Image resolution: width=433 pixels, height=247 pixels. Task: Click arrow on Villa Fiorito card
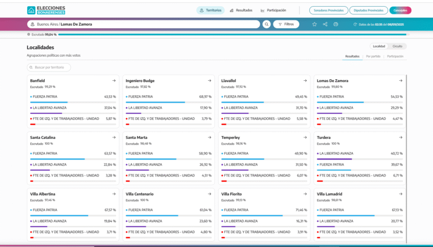click(x=305, y=194)
